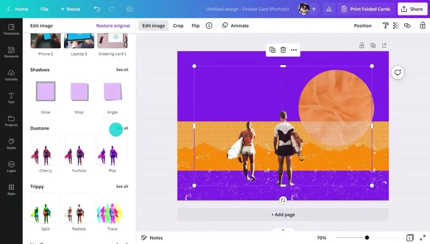The height and width of the screenshot is (244, 430).
Task: Select the Crop option
Action: coord(178,26)
